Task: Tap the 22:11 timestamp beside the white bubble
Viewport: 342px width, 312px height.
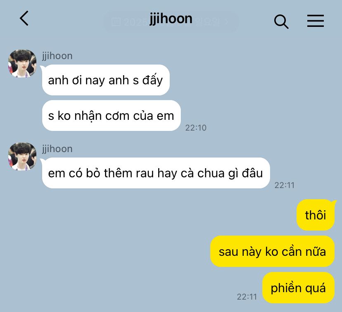Action: 285,185
